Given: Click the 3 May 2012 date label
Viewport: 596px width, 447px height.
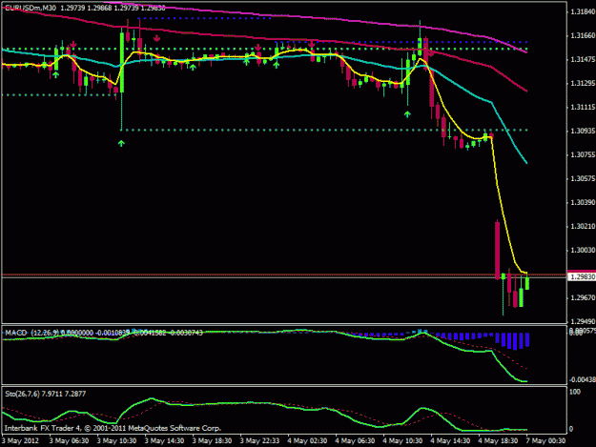Looking at the screenshot, I should pos(21,441).
